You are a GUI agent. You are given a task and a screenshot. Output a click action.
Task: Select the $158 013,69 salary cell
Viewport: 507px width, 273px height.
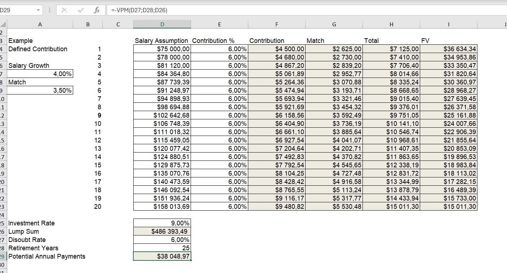(x=162, y=207)
